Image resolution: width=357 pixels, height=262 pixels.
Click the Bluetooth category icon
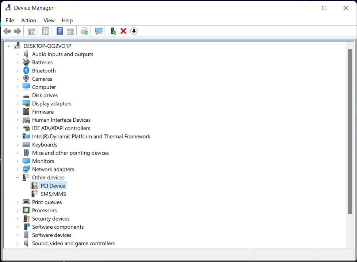(26, 71)
